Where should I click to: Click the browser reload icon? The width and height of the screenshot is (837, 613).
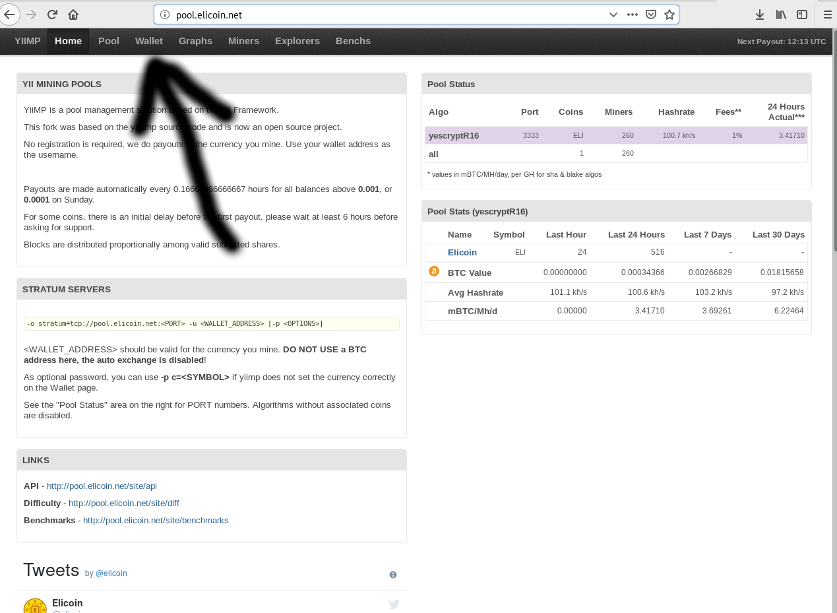52,15
